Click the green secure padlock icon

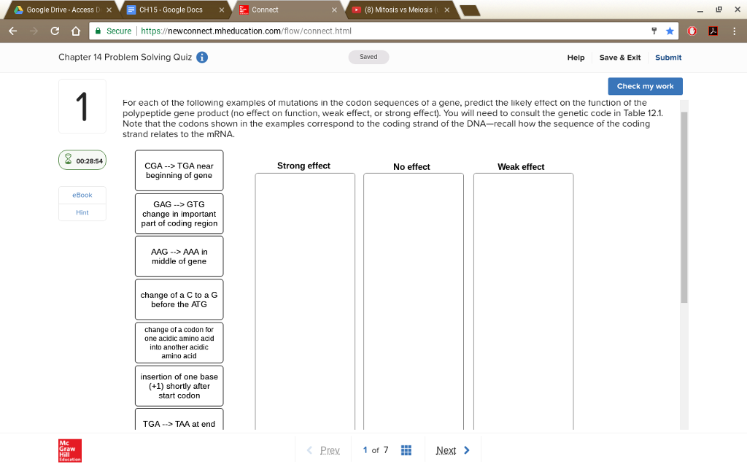point(98,31)
